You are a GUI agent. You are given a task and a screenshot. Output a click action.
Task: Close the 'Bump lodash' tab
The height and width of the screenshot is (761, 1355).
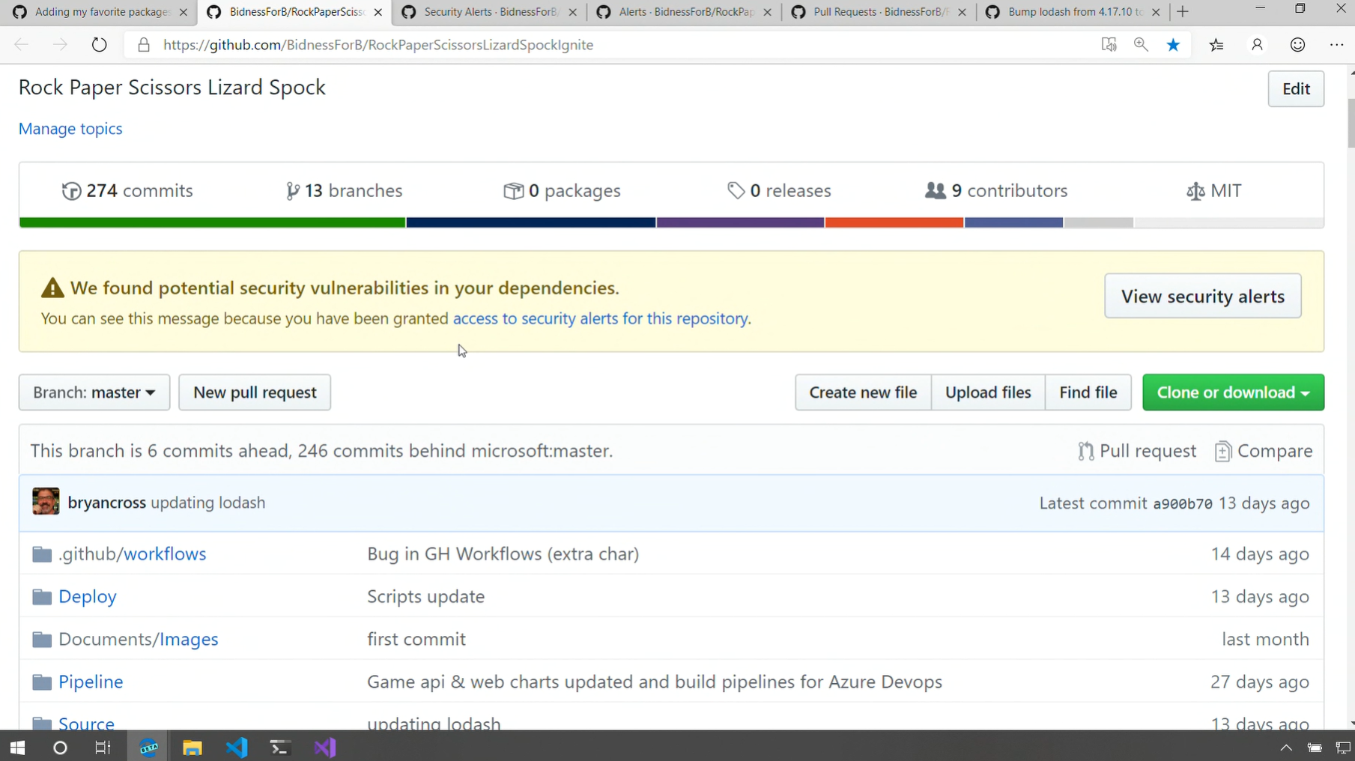click(x=1156, y=12)
